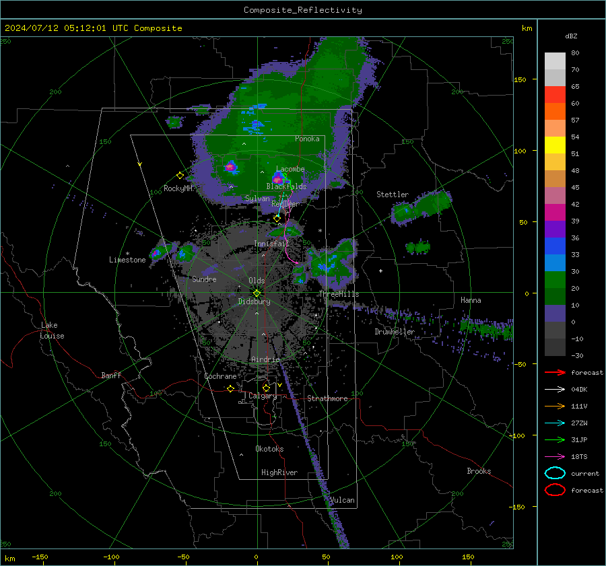Click the yellow diamond marker above Calgary label

coord(266,388)
